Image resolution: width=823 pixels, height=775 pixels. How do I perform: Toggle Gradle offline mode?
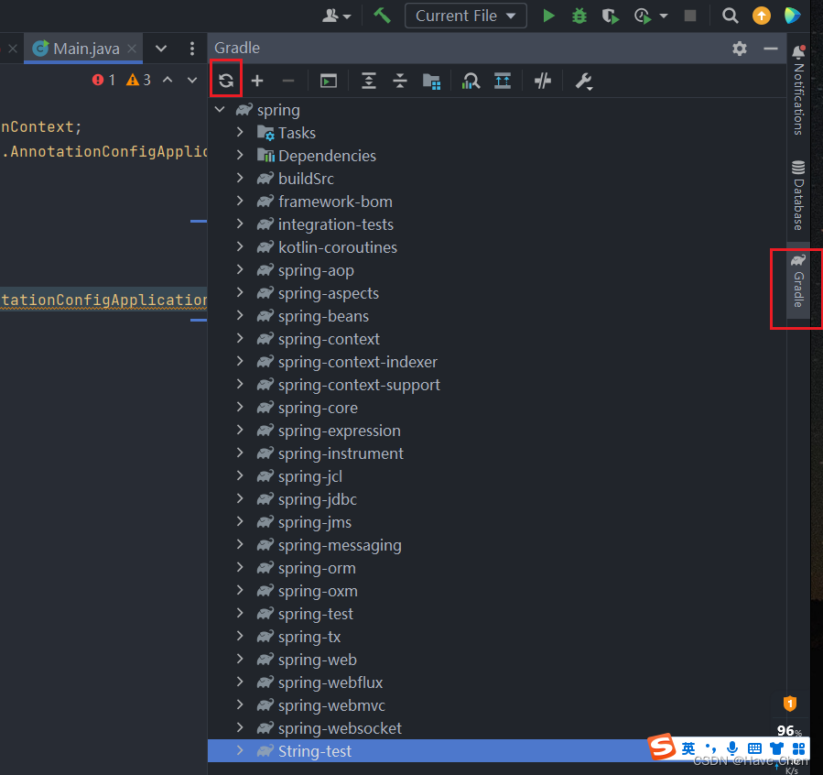542,81
